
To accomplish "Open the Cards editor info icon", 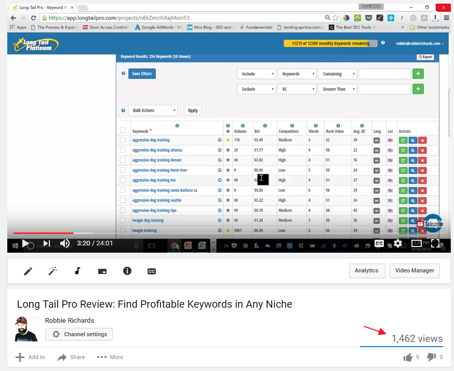I will pos(127,271).
